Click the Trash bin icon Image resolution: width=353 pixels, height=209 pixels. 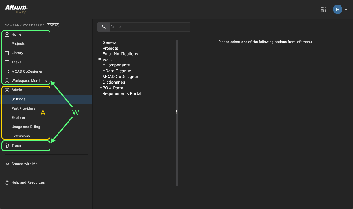tap(7, 145)
